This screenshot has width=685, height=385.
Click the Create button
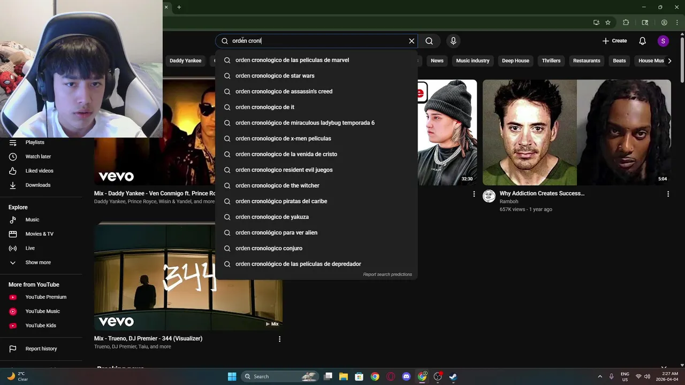coord(614,41)
